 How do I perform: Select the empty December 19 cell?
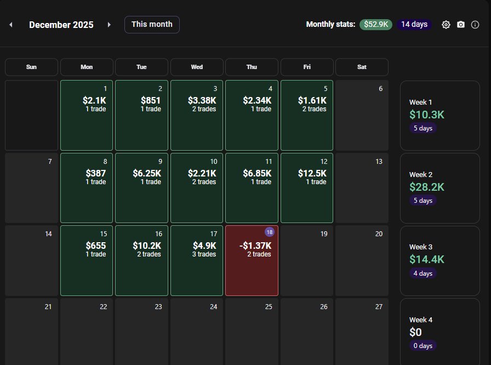click(x=307, y=260)
